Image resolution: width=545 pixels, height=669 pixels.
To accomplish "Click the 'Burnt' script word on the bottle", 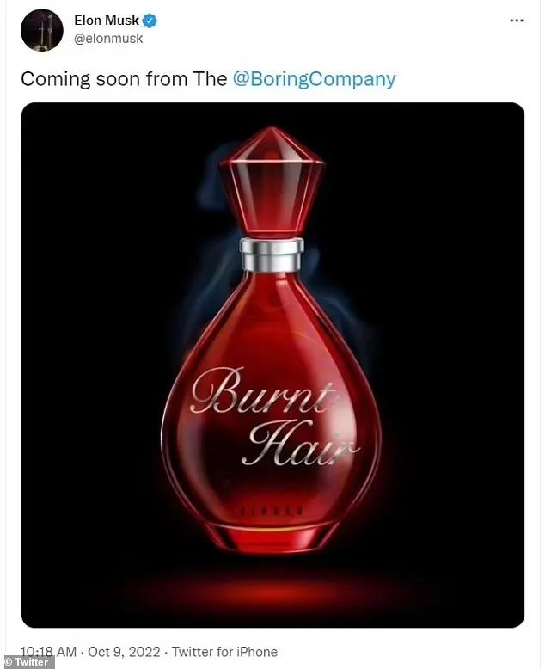I will click(x=265, y=391).
